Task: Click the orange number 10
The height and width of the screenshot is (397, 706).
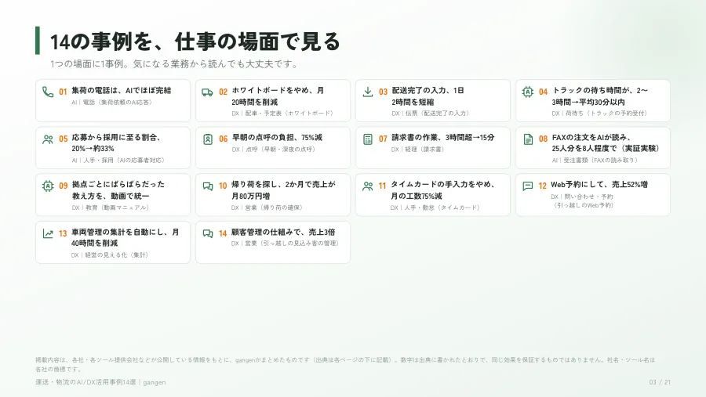Action: pos(223,186)
